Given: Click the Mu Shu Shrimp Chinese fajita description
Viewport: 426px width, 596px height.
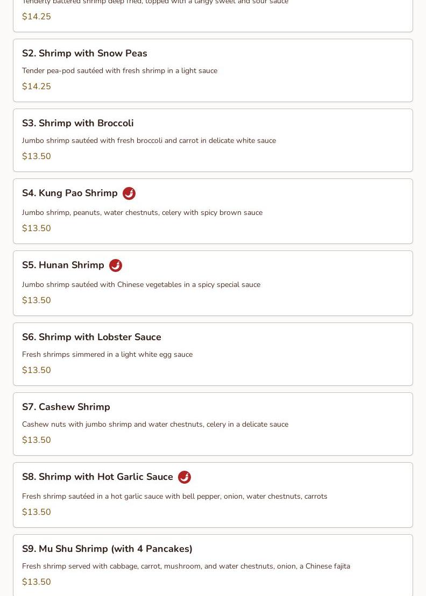Looking at the screenshot, I should [x=186, y=566].
